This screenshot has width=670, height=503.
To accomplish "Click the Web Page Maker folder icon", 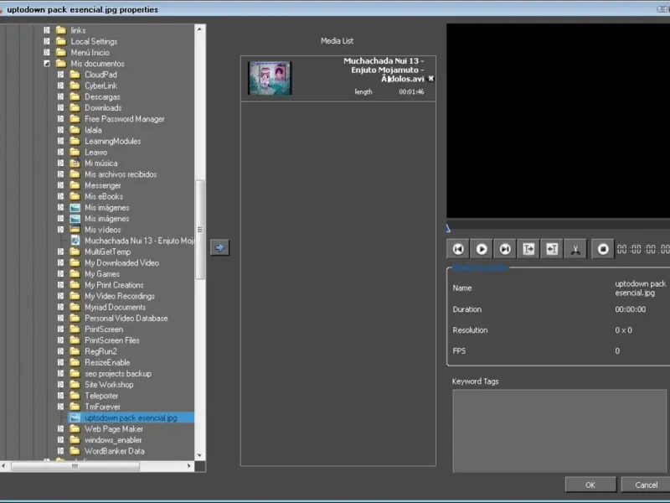I will click(75, 429).
